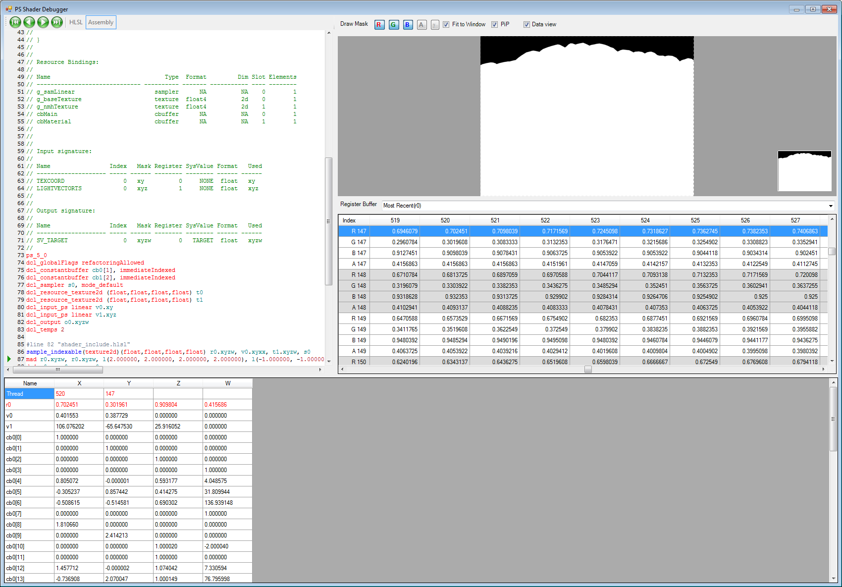Image resolution: width=842 pixels, height=587 pixels.
Task: Click the rewind to first step button
Action: pyautogui.click(x=15, y=22)
